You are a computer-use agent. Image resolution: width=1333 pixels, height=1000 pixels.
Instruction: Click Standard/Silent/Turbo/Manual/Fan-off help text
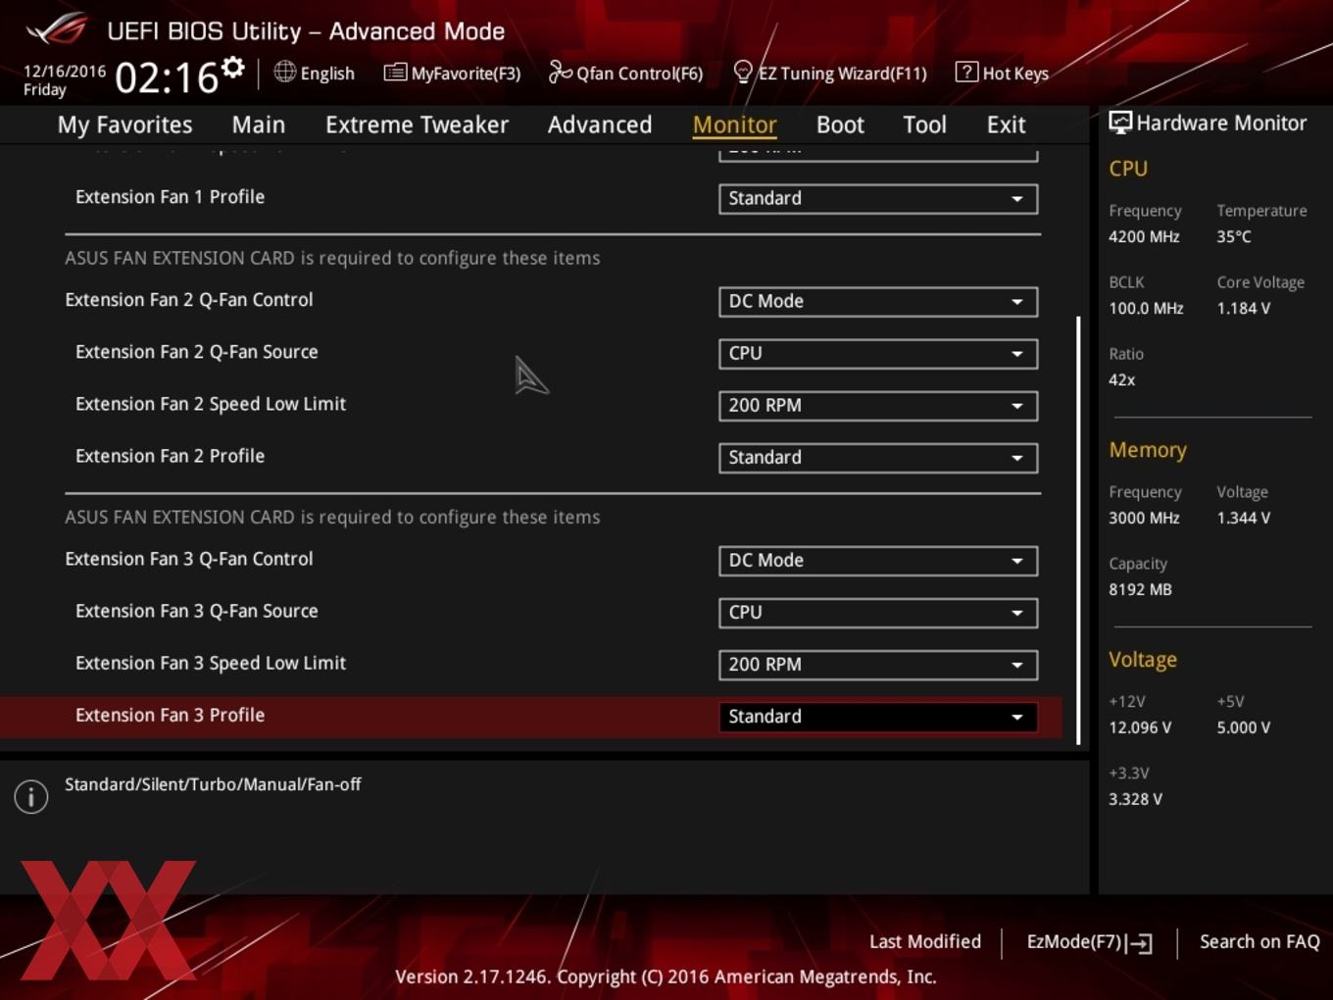(213, 784)
